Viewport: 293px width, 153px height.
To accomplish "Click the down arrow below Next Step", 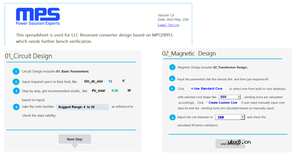I will tap(75, 146).
